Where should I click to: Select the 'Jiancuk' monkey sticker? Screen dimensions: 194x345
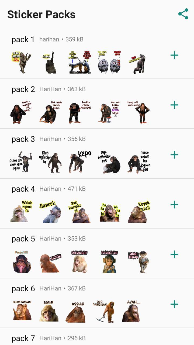point(50,212)
